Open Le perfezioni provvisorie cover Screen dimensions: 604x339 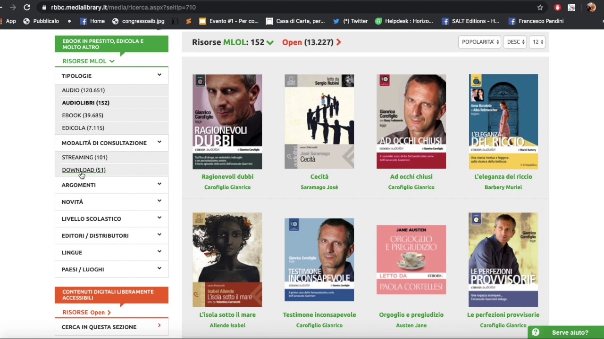[503, 260]
